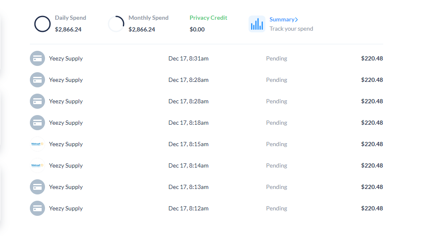Click the Dec 17, 8:18am timestamp
Screen dimensions: 437x236
(188, 123)
